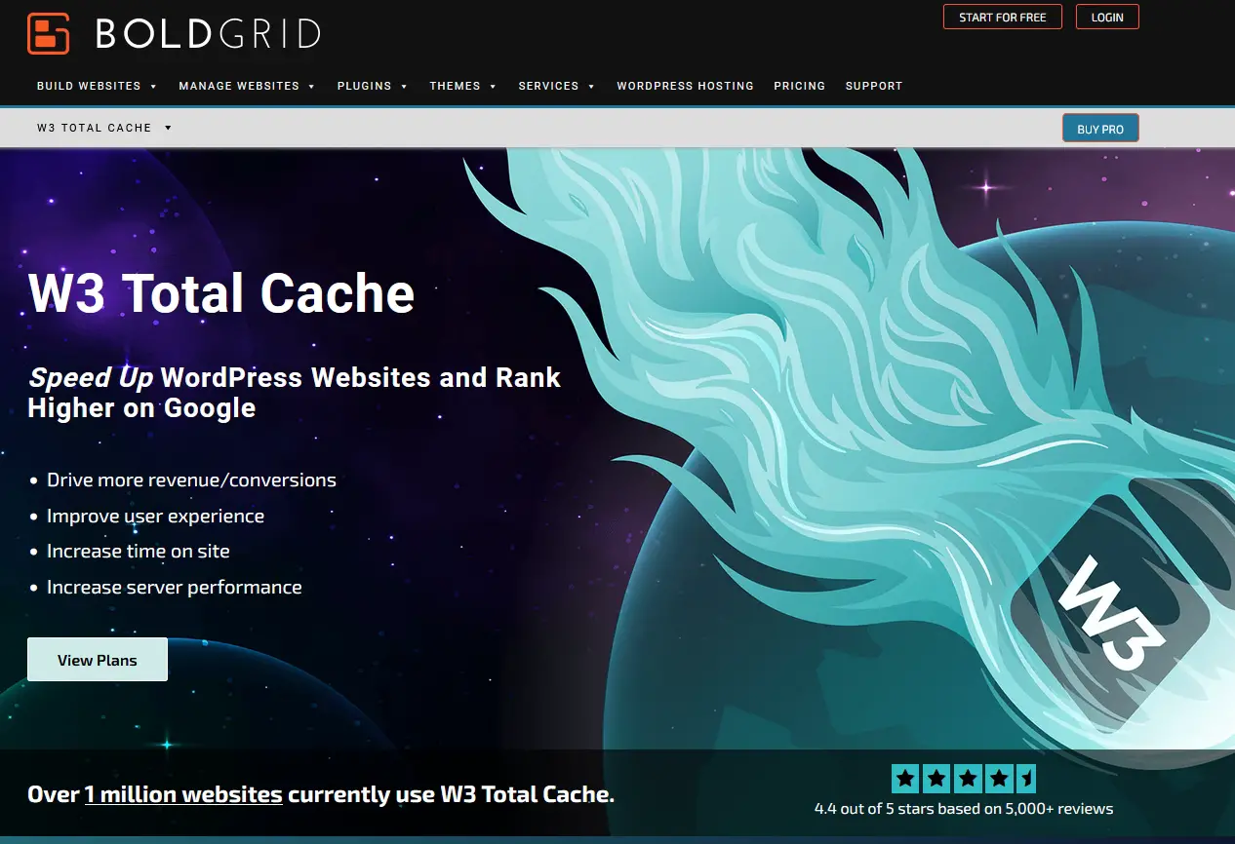Click the third rating star
Image resolution: width=1235 pixels, height=844 pixels.
(968, 779)
